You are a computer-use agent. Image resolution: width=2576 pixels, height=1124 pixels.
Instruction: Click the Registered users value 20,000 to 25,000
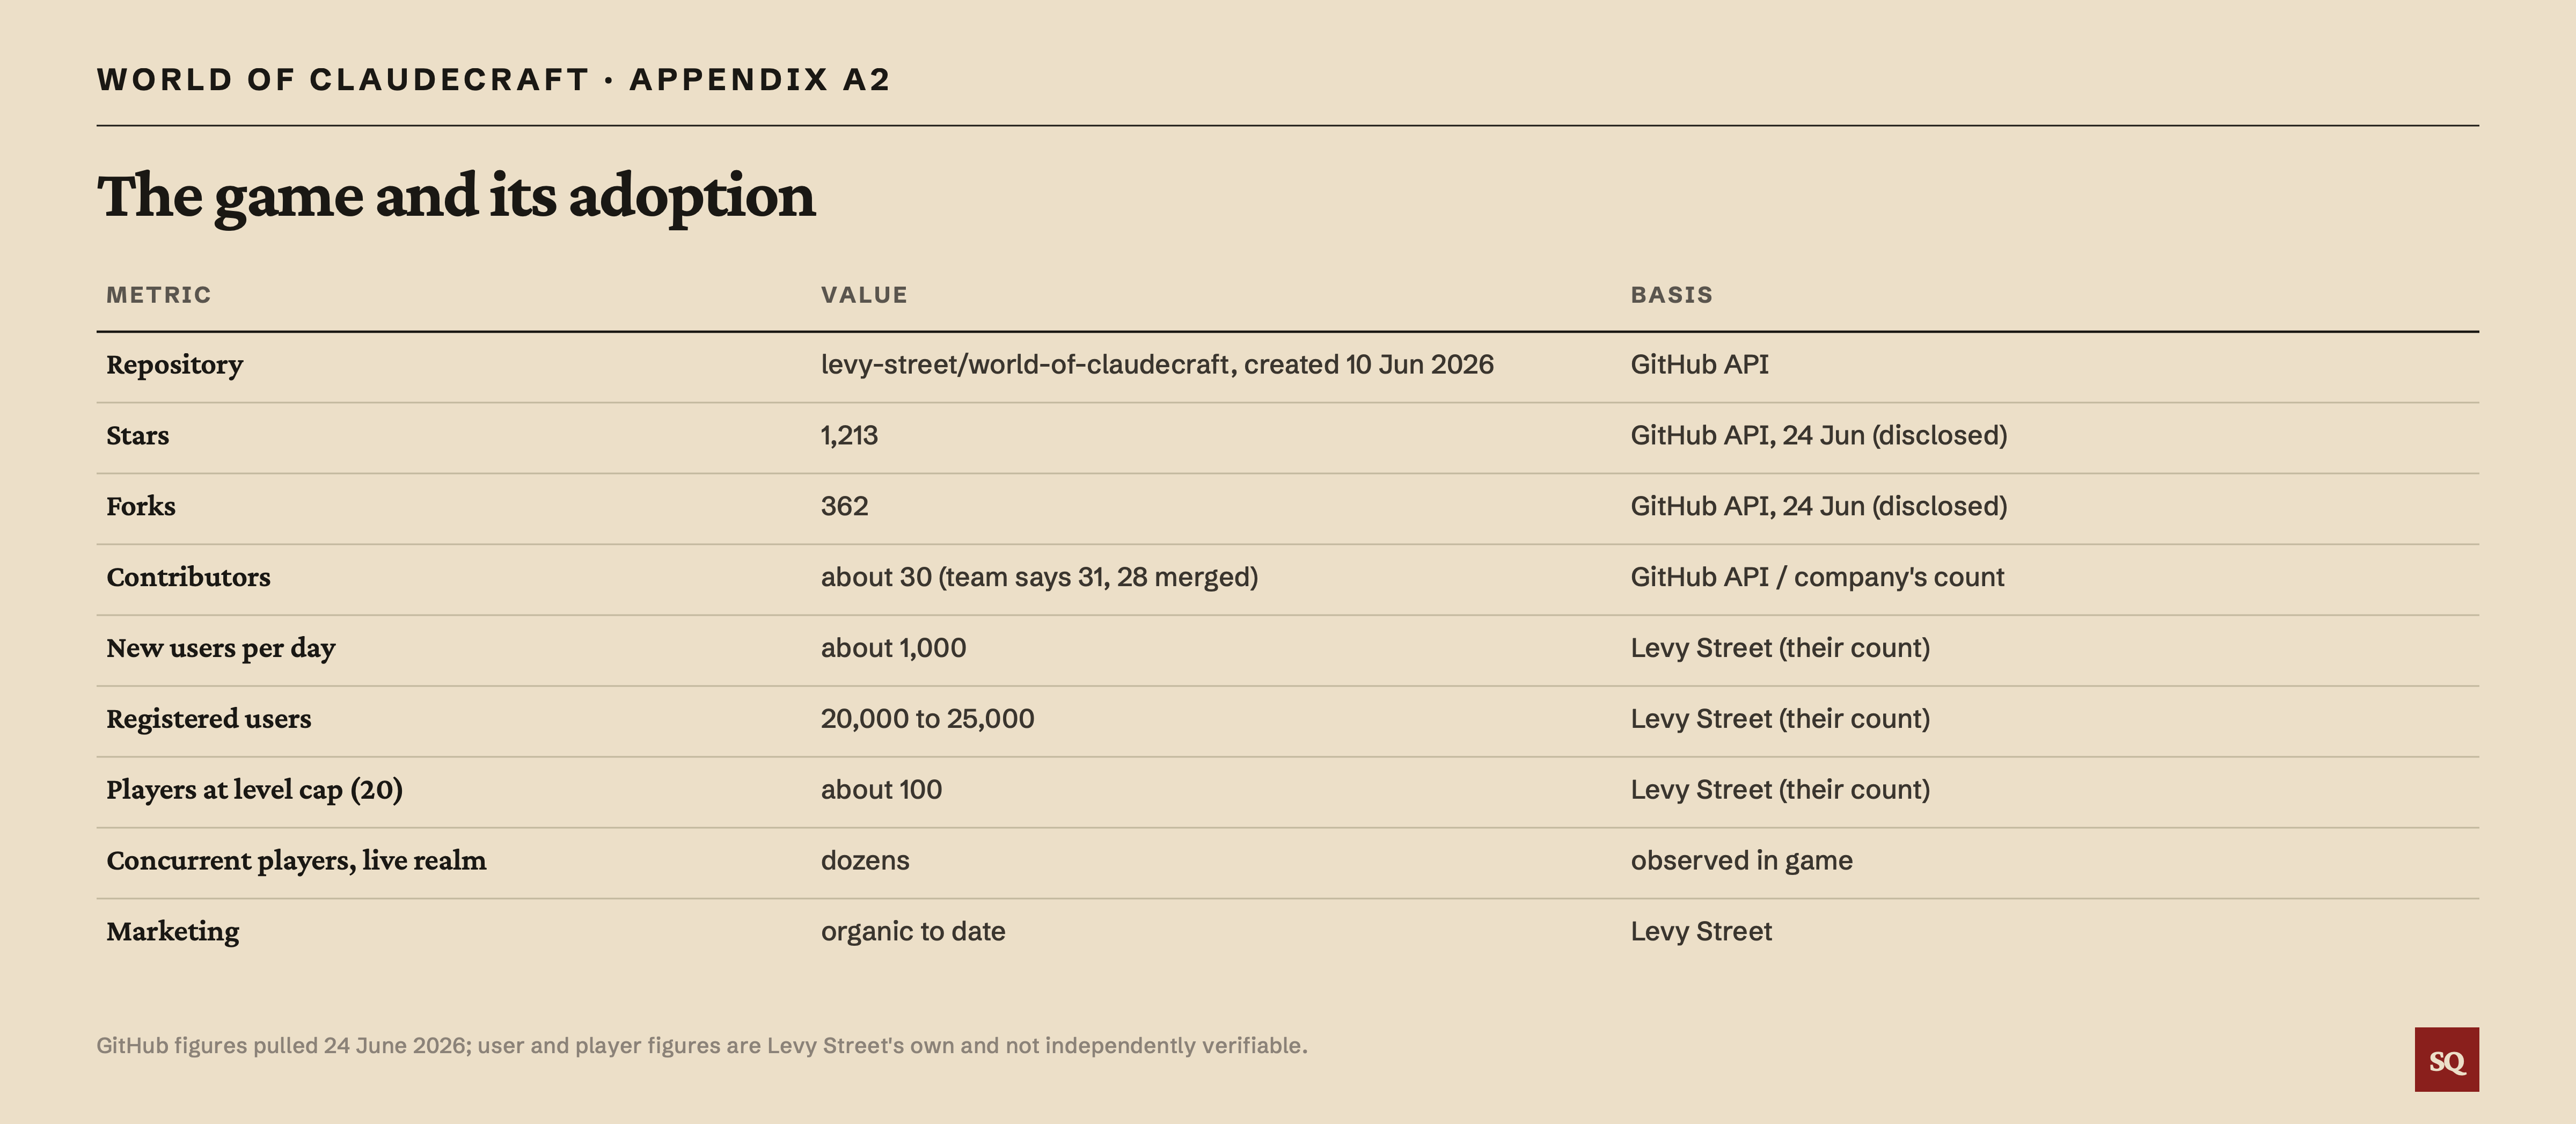coord(927,719)
